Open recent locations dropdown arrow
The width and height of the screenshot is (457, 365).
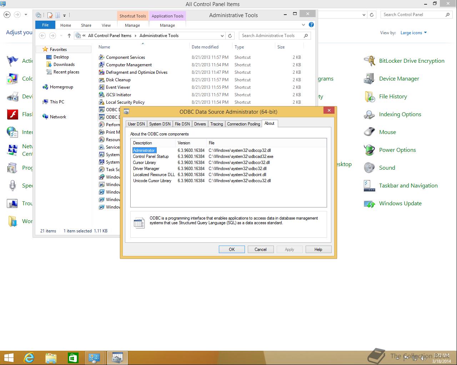point(61,36)
